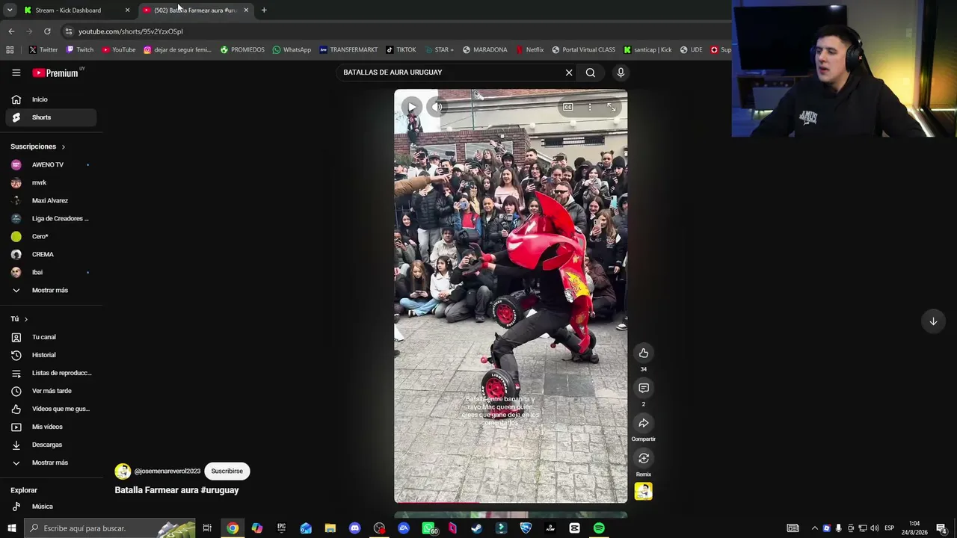Go to the YouTube Premium home logo
The height and width of the screenshot is (538, 957).
click(x=55, y=72)
